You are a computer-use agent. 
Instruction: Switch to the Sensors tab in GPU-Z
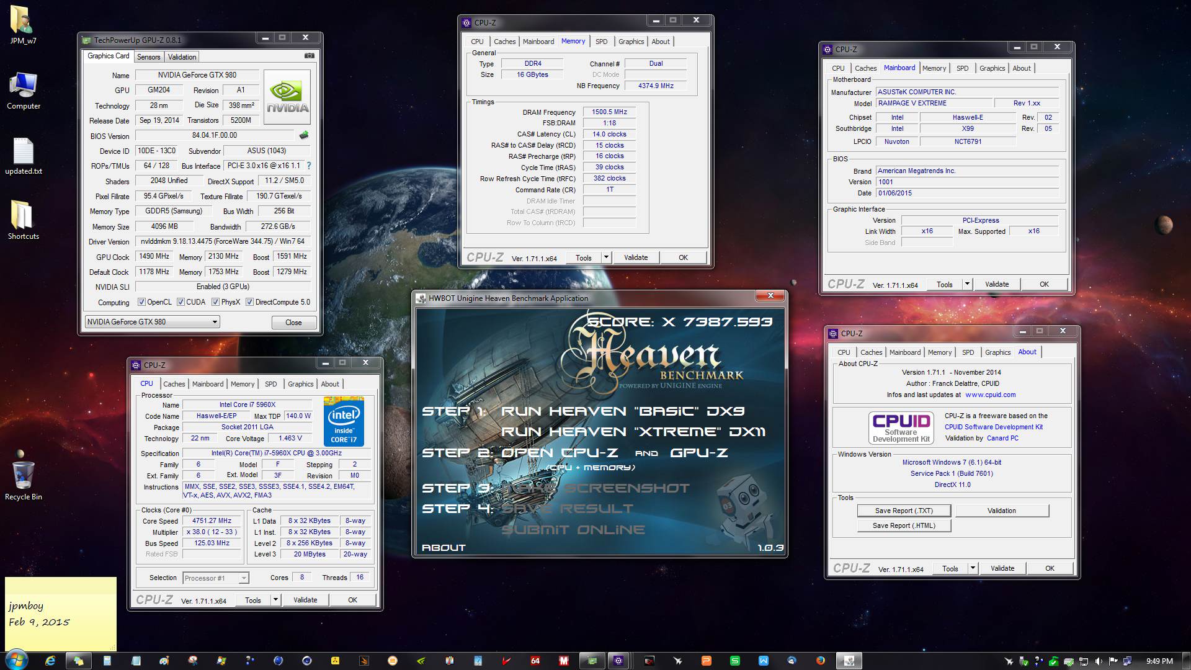click(x=148, y=57)
